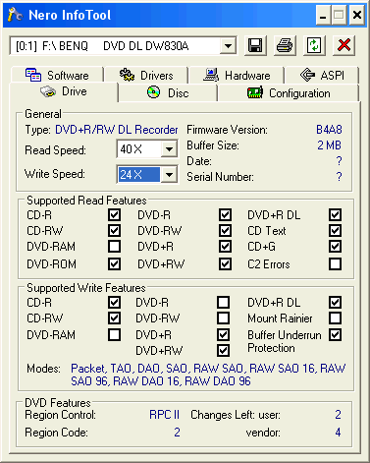Toggle CD-R read feature checkbox
The width and height of the screenshot is (370, 463).
pyautogui.click(x=114, y=215)
